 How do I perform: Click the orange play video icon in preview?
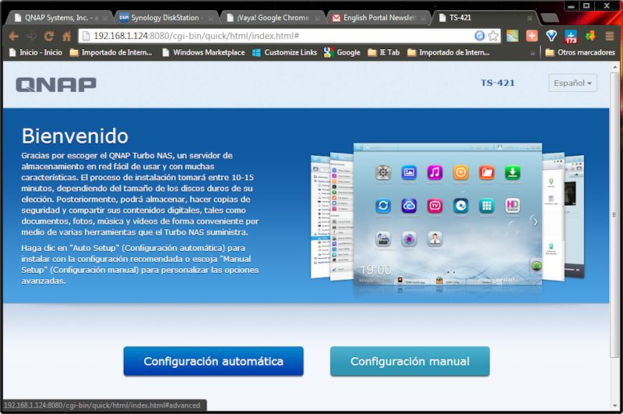coord(461,172)
